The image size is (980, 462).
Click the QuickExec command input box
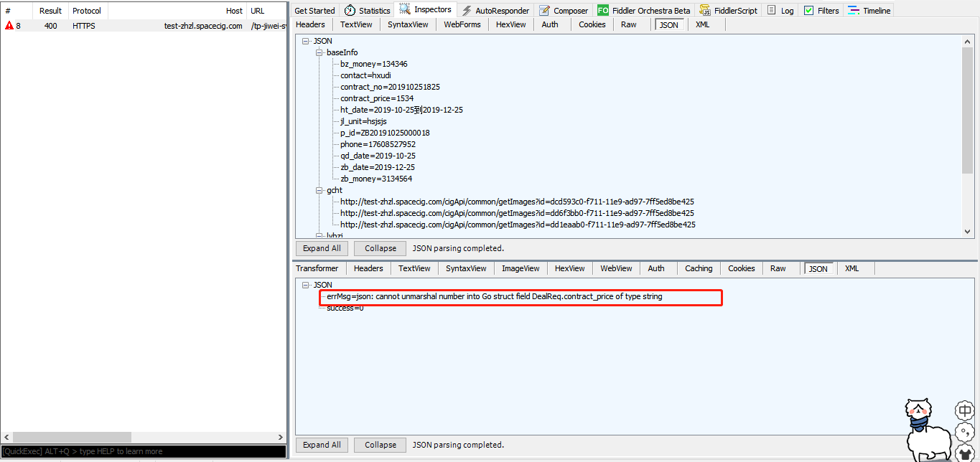tap(144, 451)
